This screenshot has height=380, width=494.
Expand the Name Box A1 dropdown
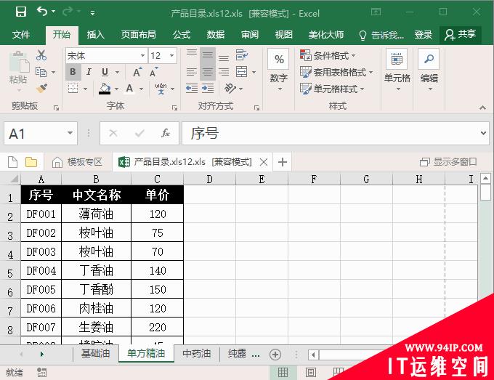coord(70,133)
